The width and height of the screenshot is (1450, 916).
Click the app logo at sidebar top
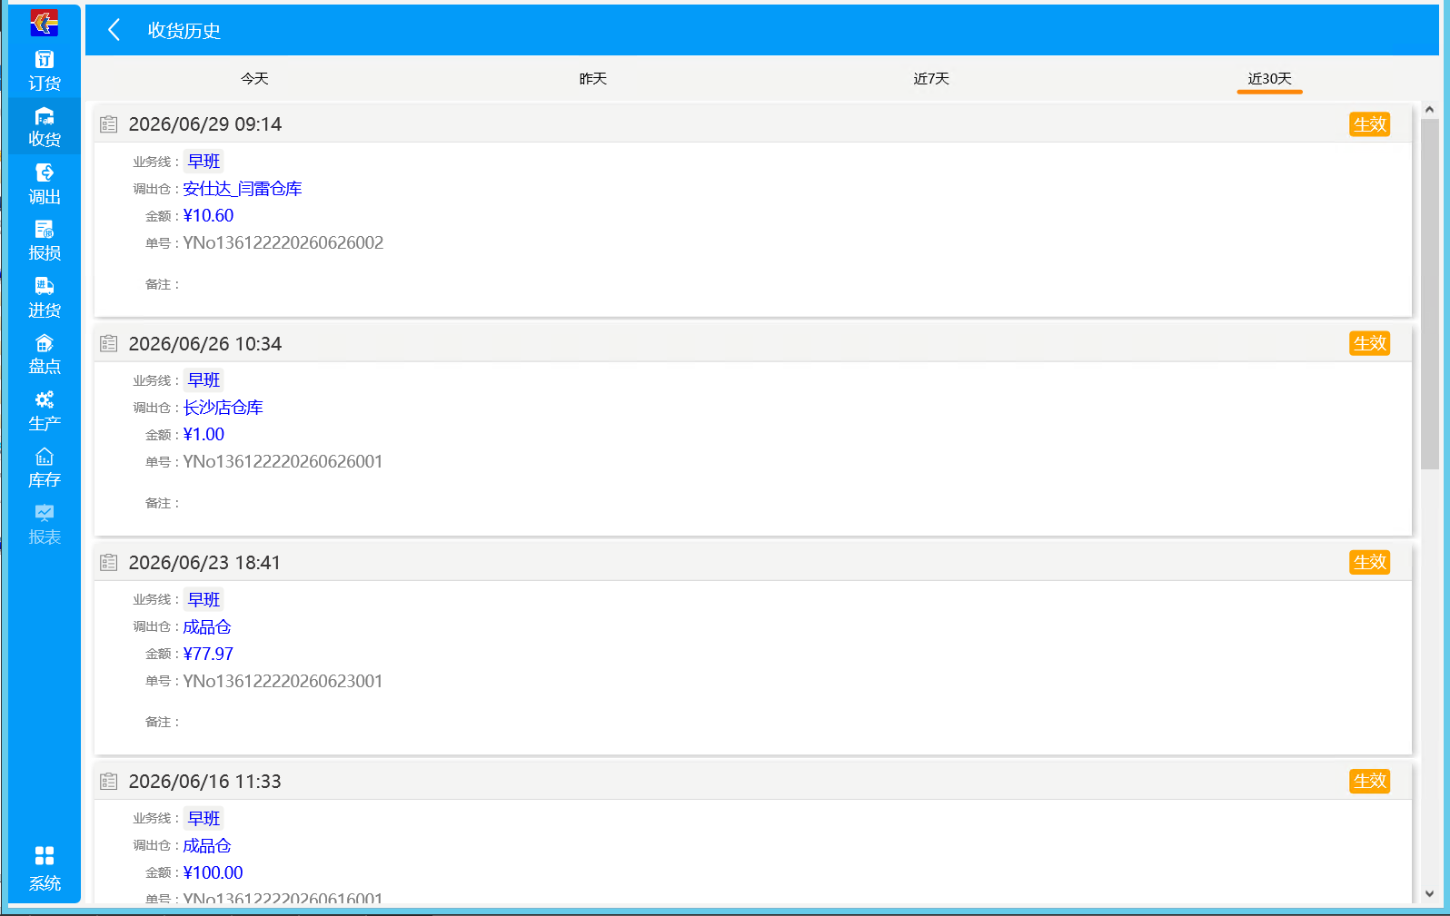coord(45,23)
